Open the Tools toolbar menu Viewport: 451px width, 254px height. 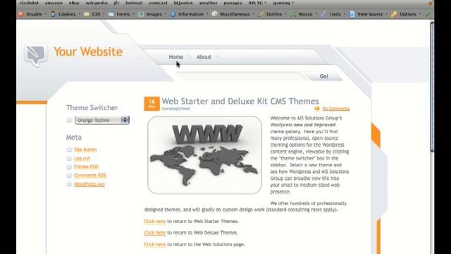[333, 14]
